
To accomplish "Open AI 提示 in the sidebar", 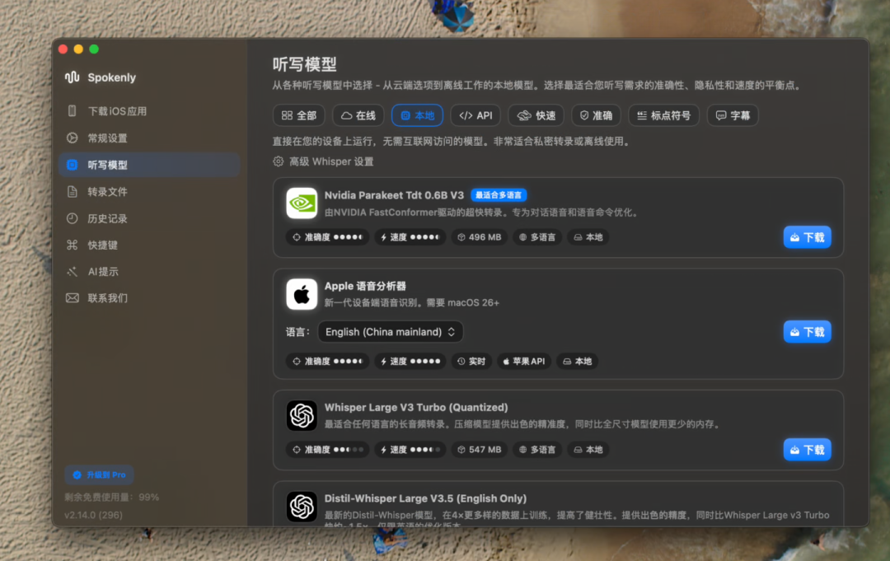I will (148, 272).
